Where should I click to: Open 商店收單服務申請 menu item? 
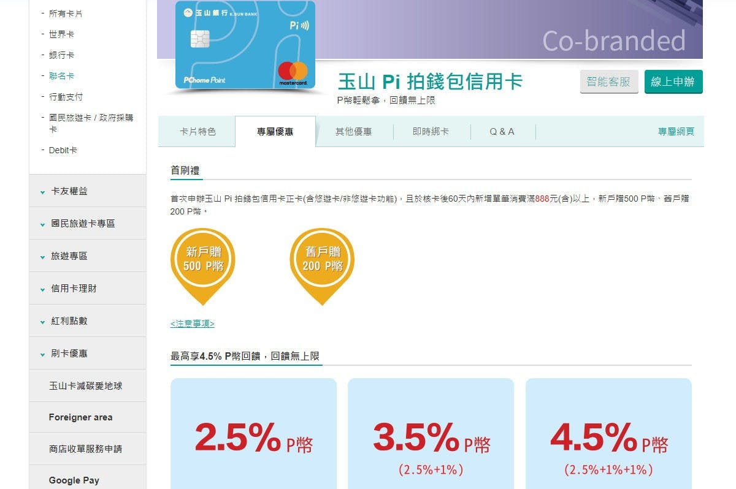(x=88, y=449)
